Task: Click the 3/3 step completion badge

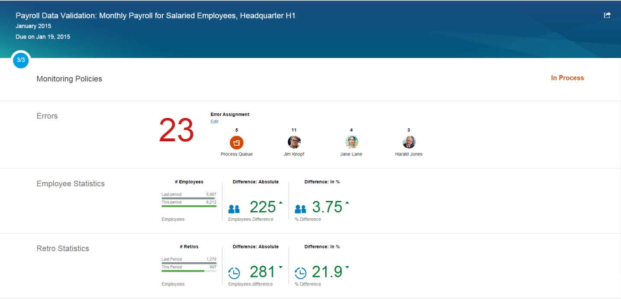Action: tap(20, 60)
